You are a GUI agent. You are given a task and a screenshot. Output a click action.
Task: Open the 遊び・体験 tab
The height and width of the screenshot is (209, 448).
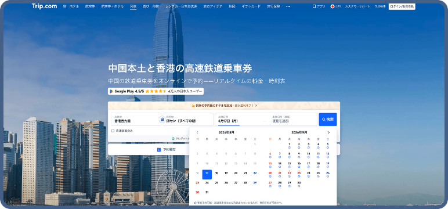151,6
